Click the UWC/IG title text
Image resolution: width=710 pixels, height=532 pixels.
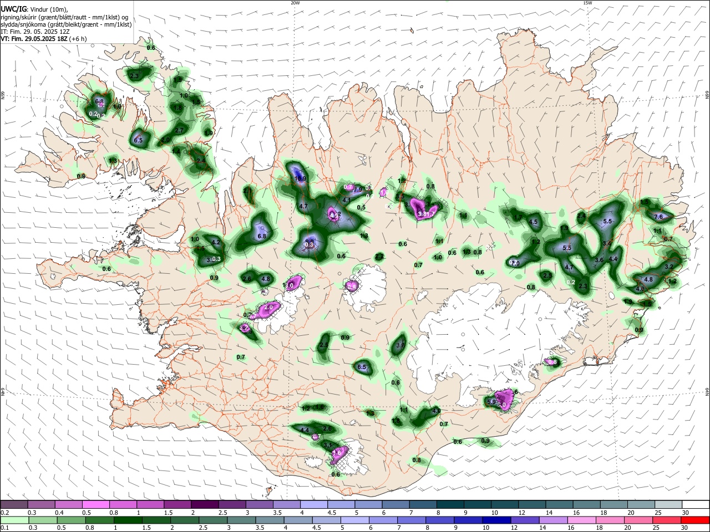coord(13,9)
